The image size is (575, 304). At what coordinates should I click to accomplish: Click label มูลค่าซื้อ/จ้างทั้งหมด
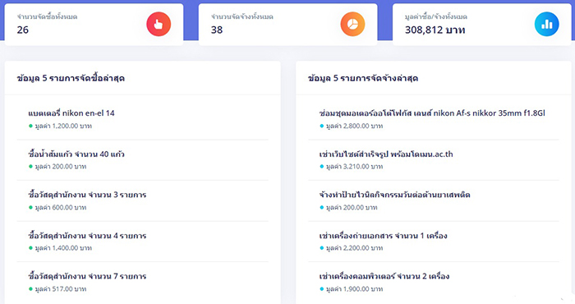436,16
